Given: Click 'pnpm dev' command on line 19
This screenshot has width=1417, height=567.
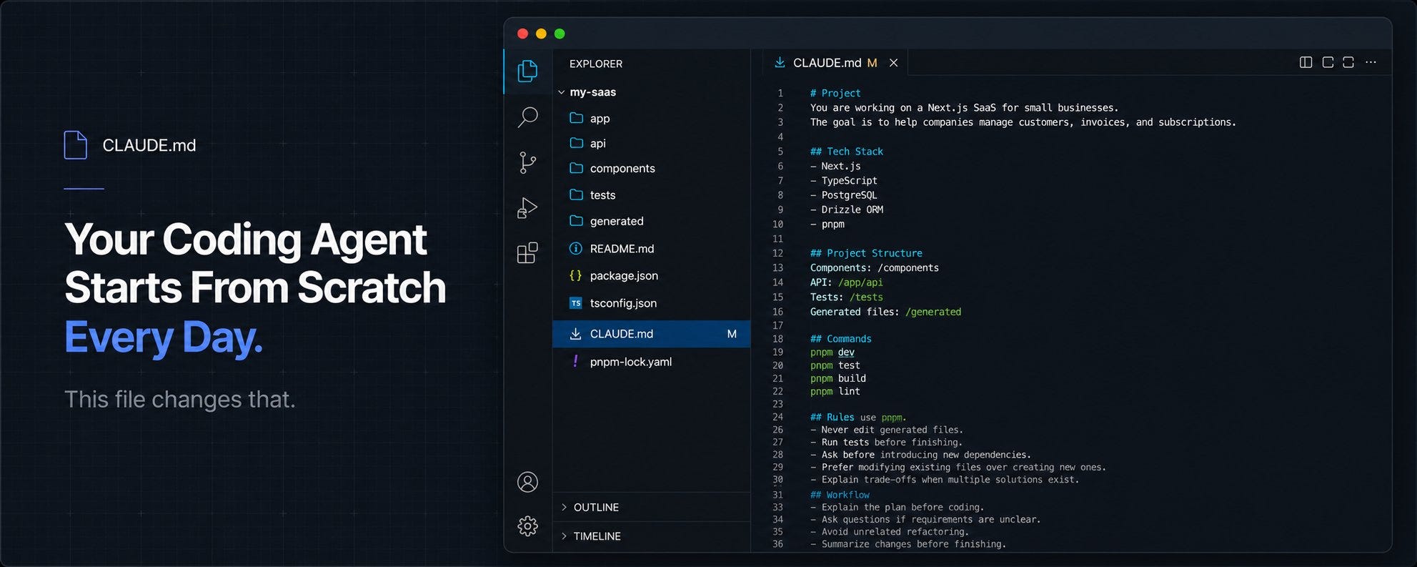Looking at the screenshot, I should coord(832,352).
